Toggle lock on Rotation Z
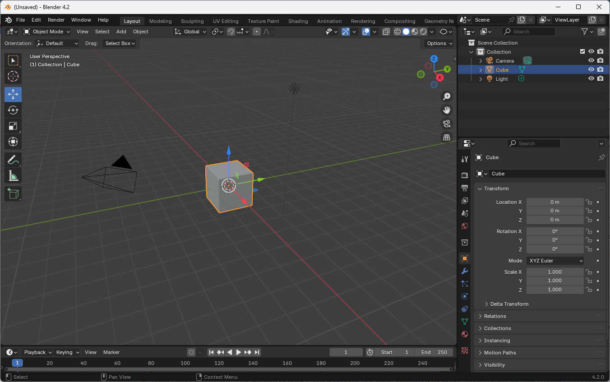The width and height of the screenshot is (610, 382). 589,249
